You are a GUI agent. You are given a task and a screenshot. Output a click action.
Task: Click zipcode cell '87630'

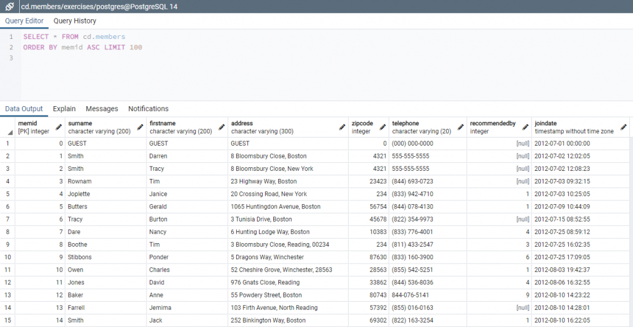click(x=368, y=257)
